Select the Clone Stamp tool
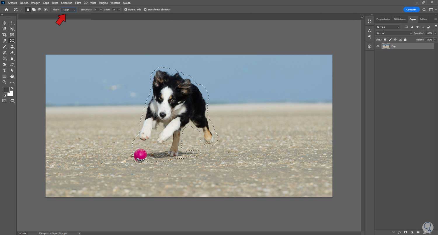 tap(12, 47)
